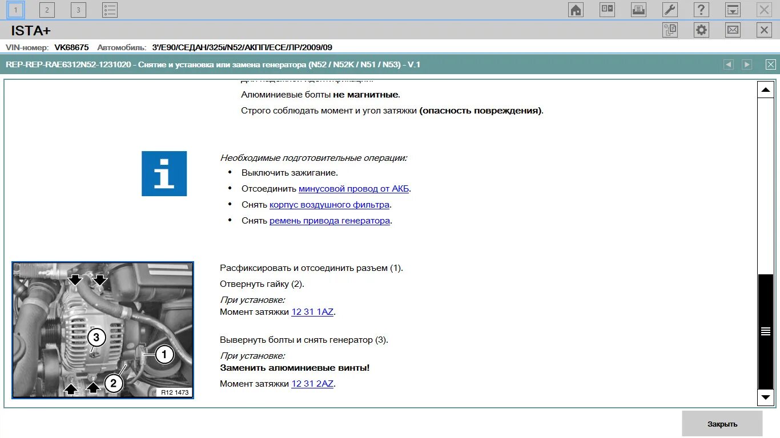Open the envelope feedback icon
Image resolution: width=780 pixels, height=438 pixels.
pos(733,30)
